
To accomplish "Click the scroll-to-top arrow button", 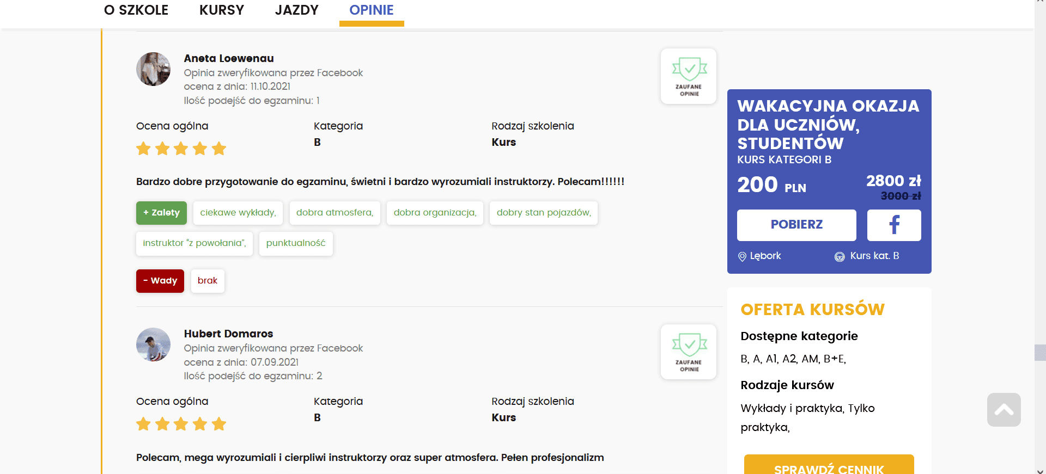I will [1004, 410].
